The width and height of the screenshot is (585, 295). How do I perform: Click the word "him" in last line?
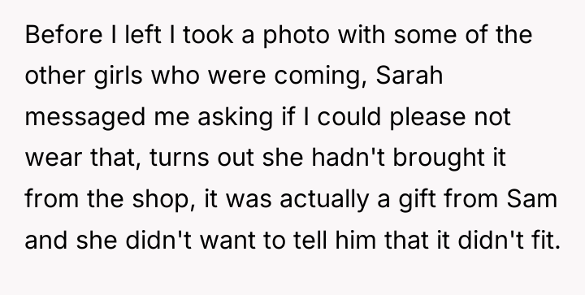(355, 239)
